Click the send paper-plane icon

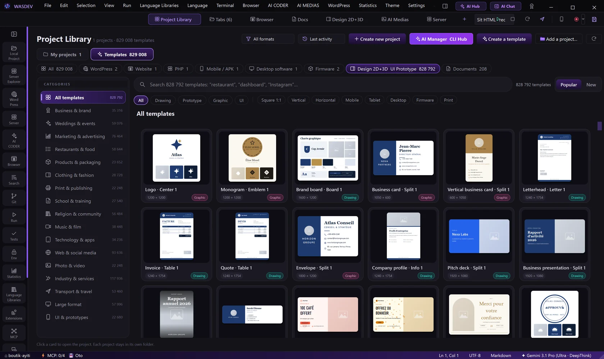tap(542, 19)
